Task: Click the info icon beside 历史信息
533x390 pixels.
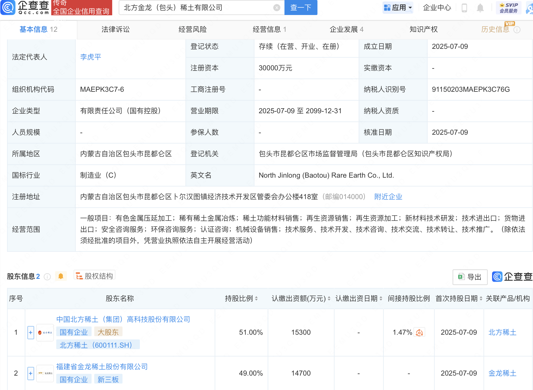Action: (x=517, y=30)
